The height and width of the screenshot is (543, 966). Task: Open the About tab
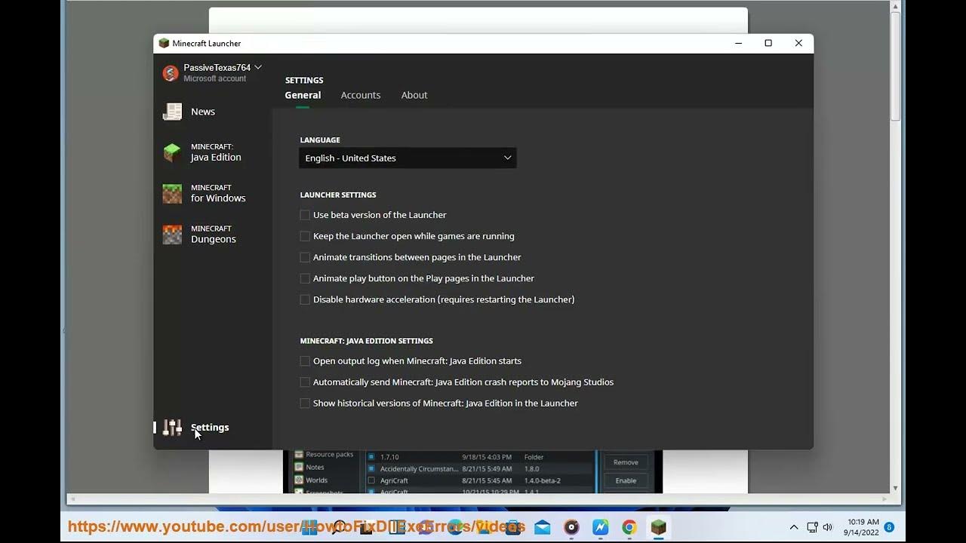point(414,95)
